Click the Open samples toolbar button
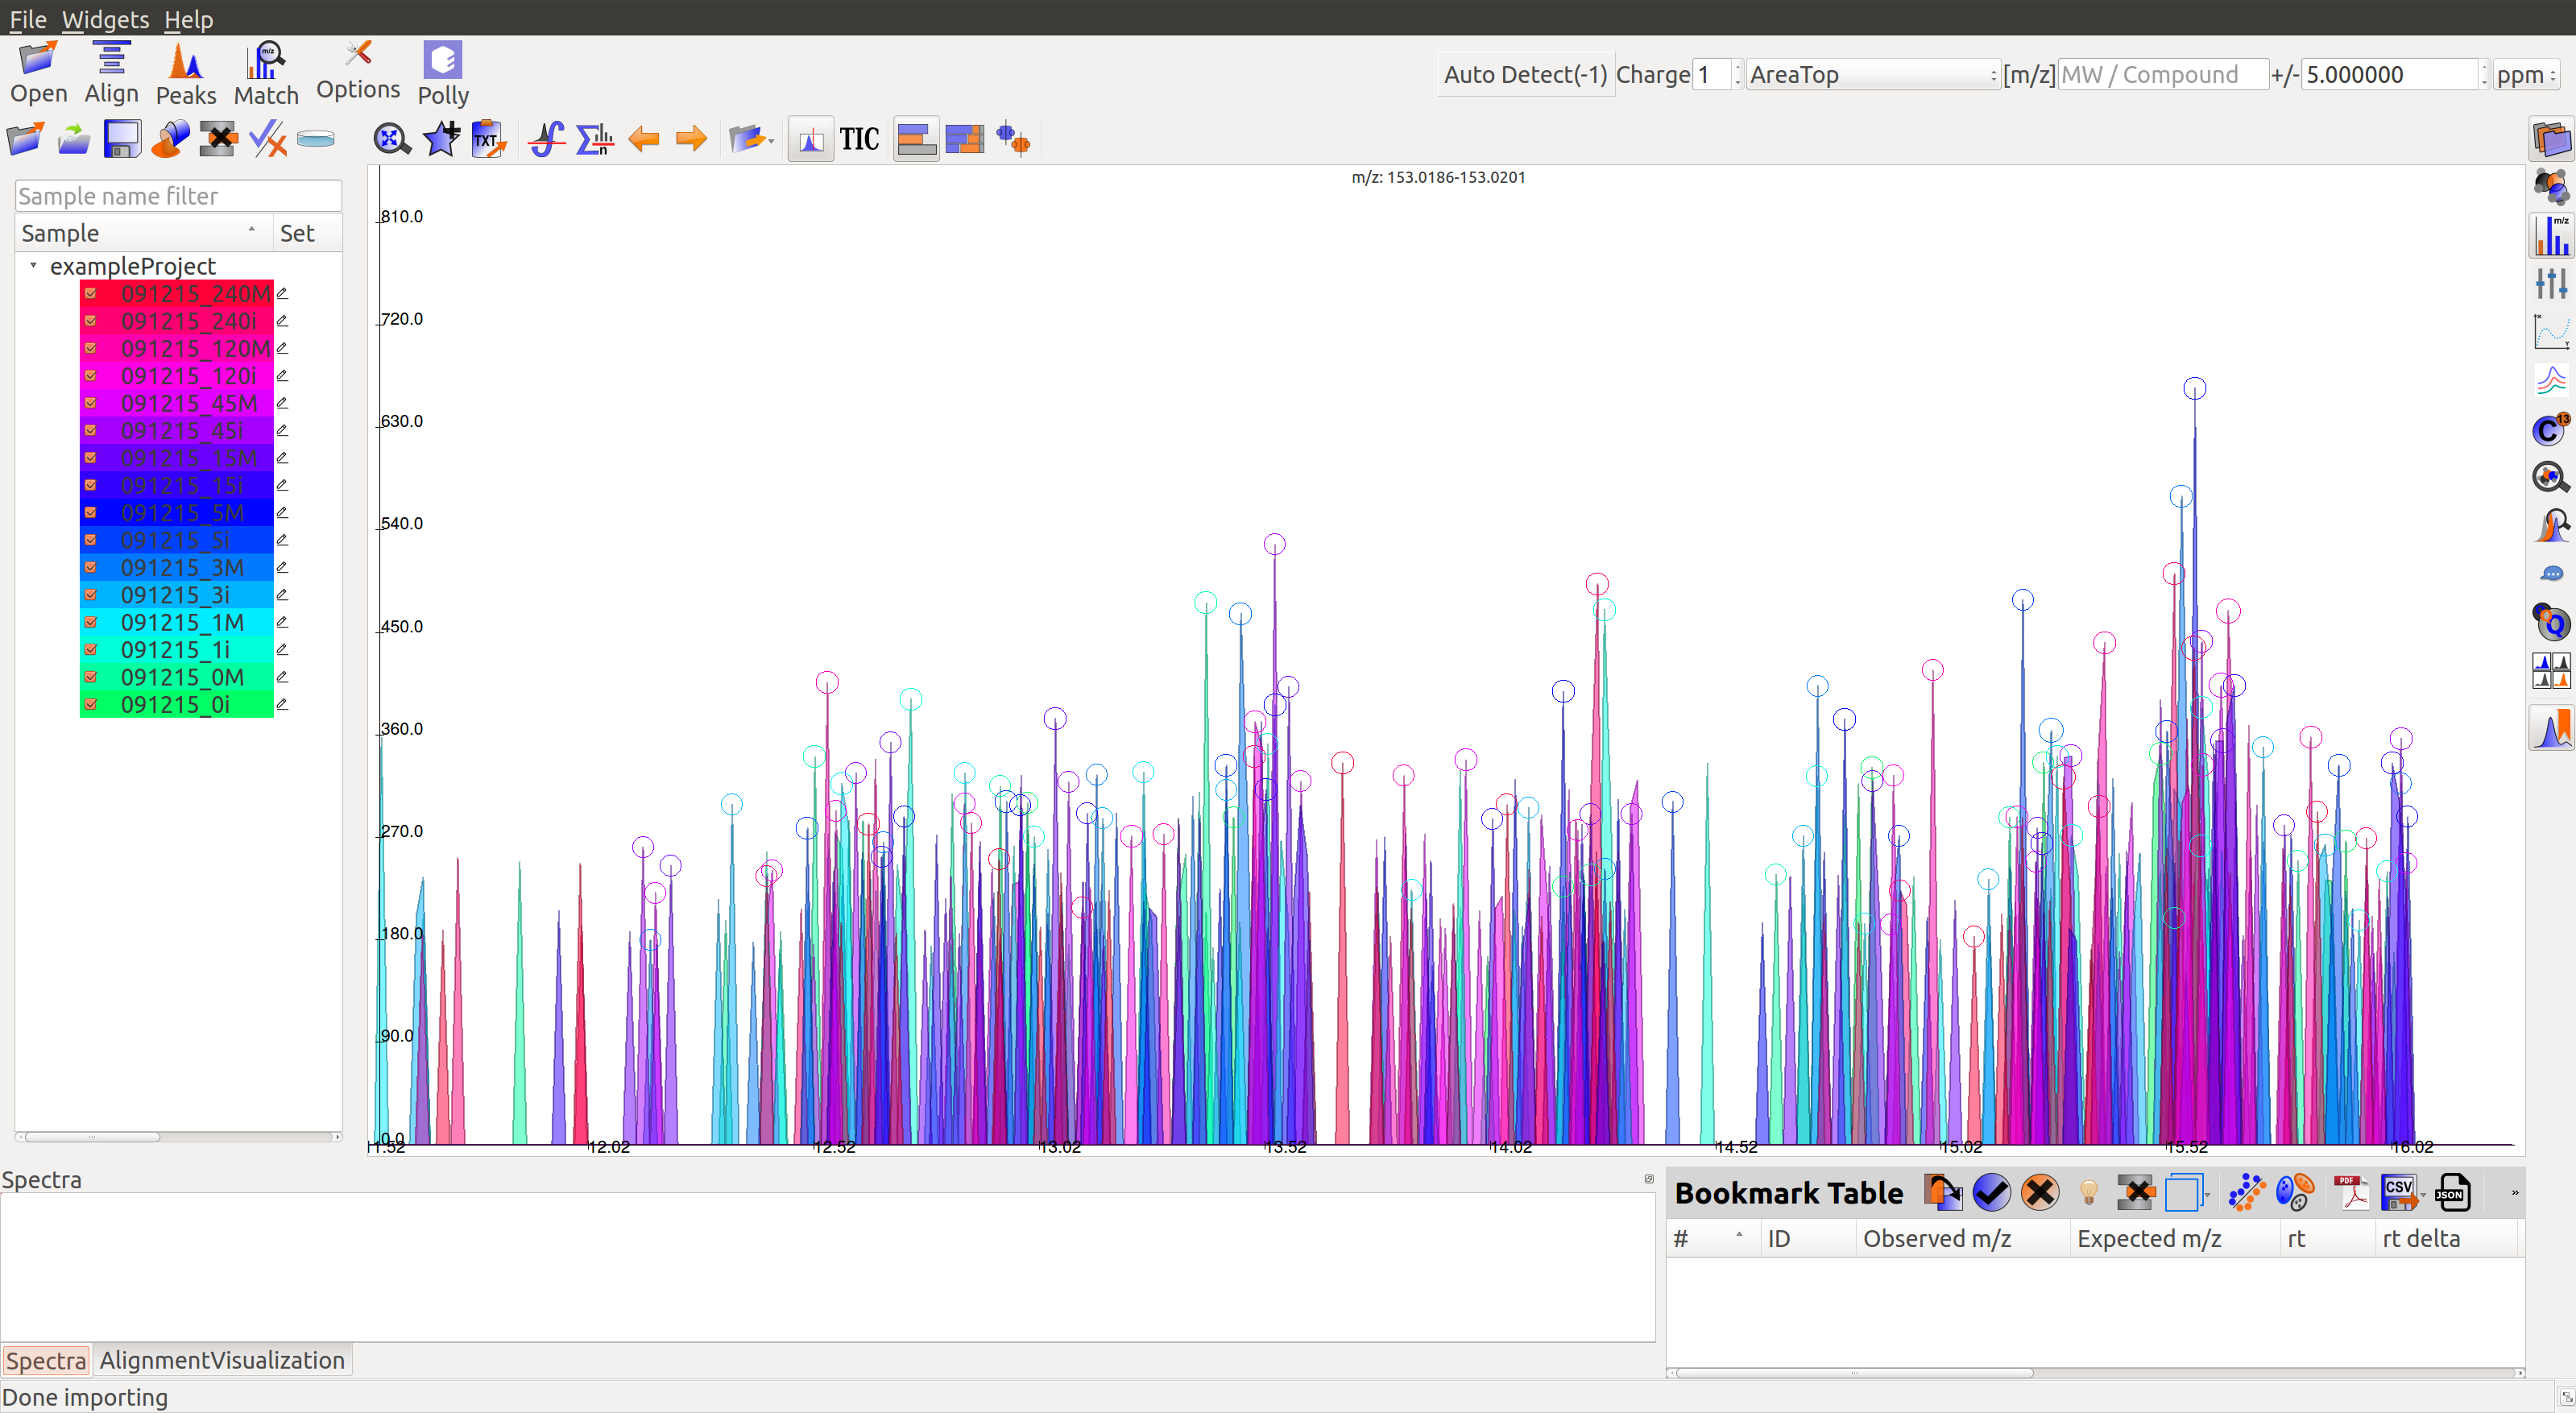This screenshot has height=1413, width=2576. click(38, 73)
